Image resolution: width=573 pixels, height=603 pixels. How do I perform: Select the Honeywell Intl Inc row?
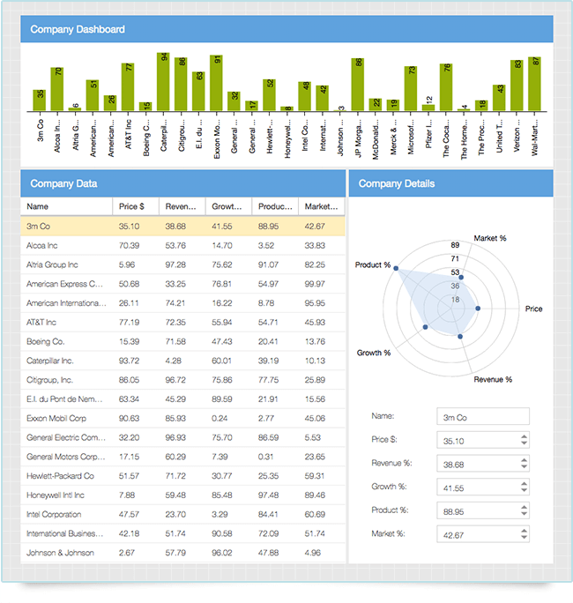182,495
